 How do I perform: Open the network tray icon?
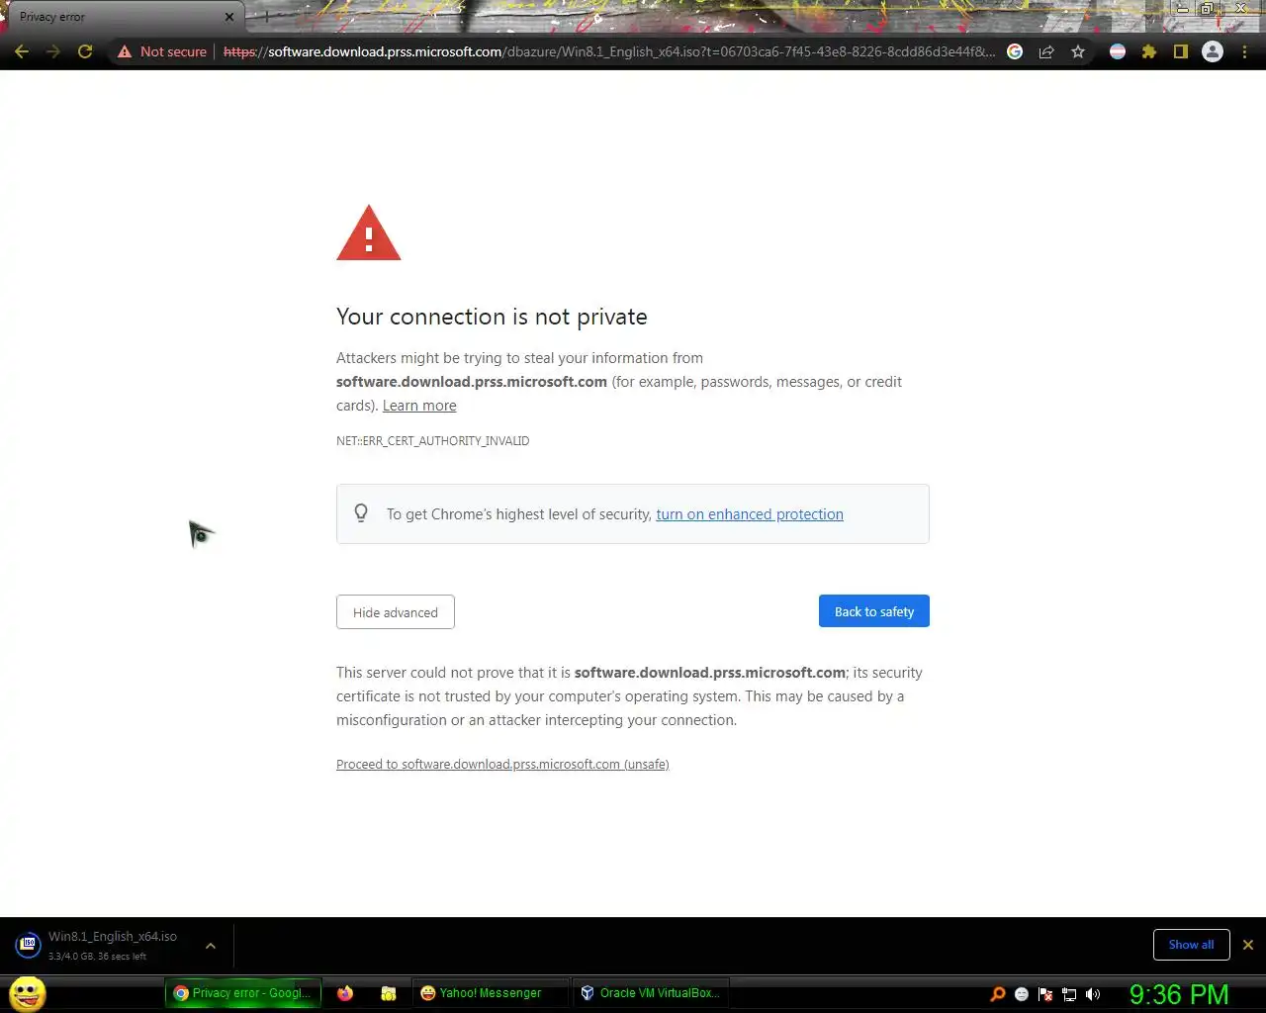[1069, 994]
